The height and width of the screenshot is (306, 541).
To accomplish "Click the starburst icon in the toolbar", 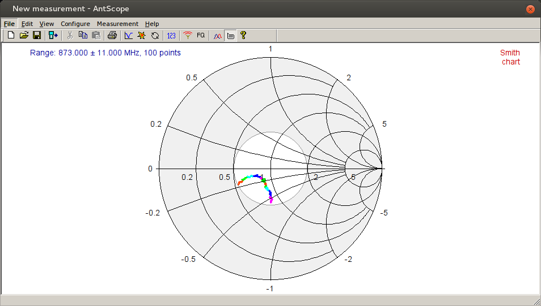I will point(141,35).
